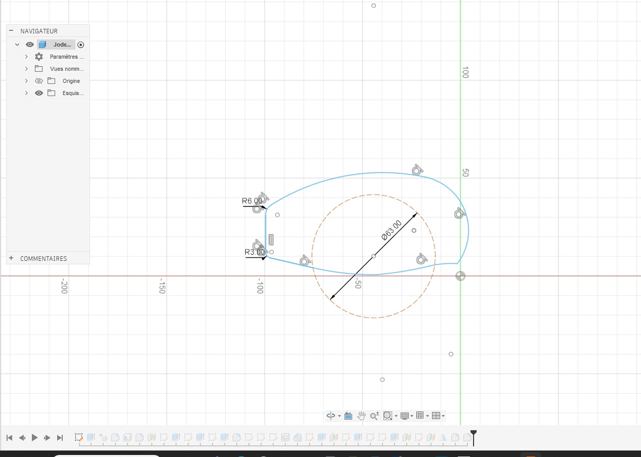Expand the COMMENTAIRES panel

[x=11, y=258]
